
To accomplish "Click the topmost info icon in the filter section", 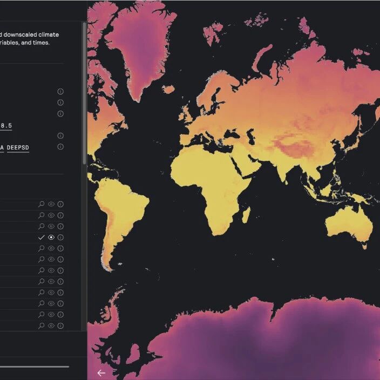I will tap(60, 91).
